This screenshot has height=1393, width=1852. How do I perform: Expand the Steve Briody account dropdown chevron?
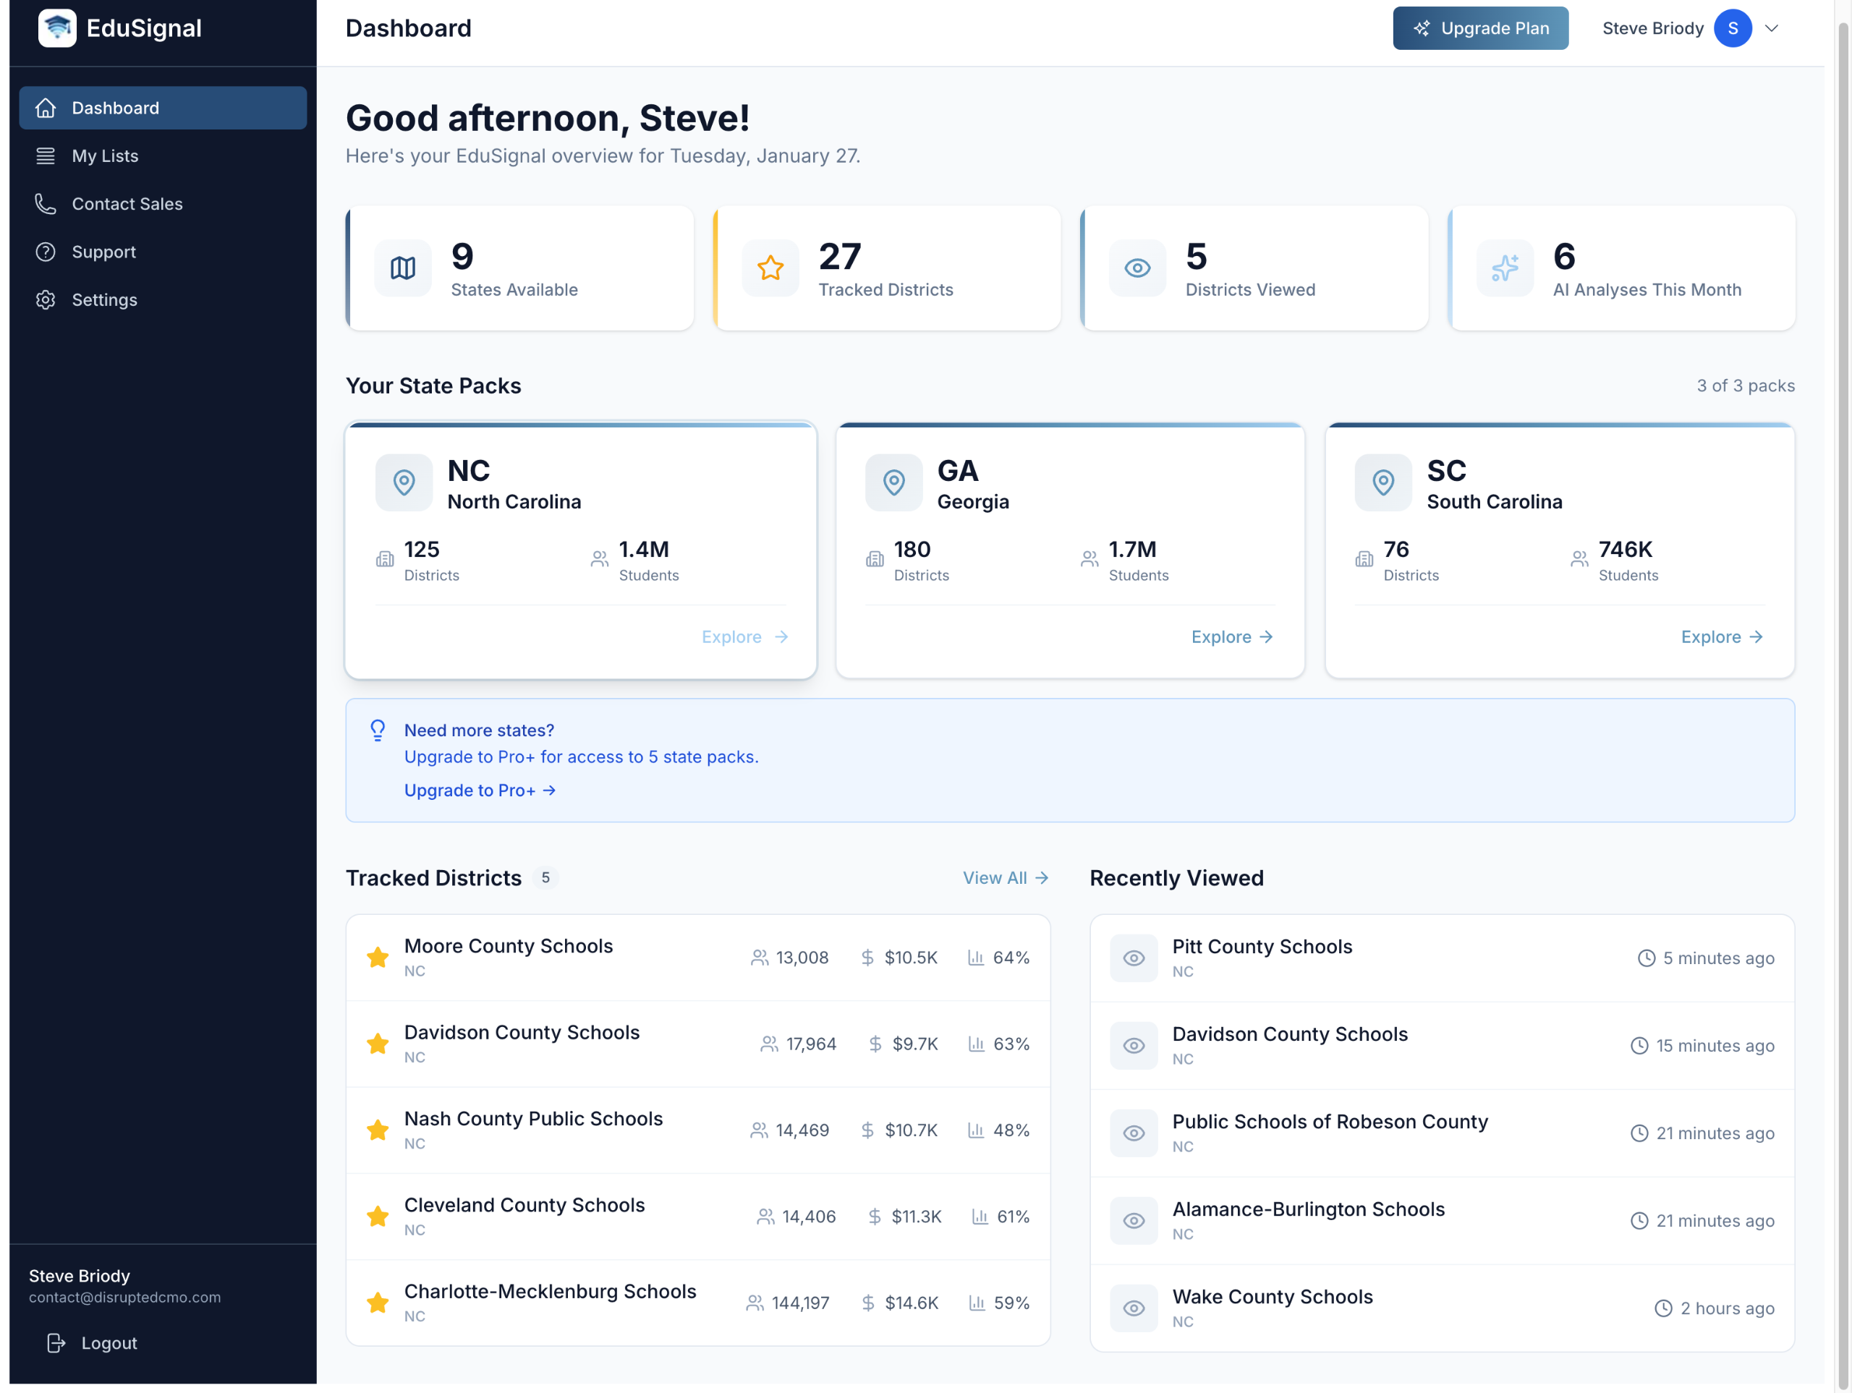tap(1772, 28)
